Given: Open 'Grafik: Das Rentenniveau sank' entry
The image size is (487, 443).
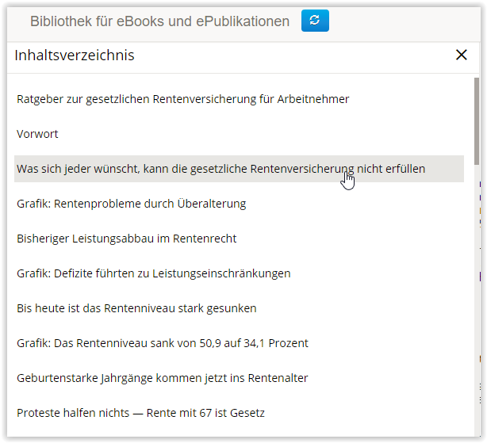Looking at the screenshot, I should pyautogui.click(x=162, y=343).
